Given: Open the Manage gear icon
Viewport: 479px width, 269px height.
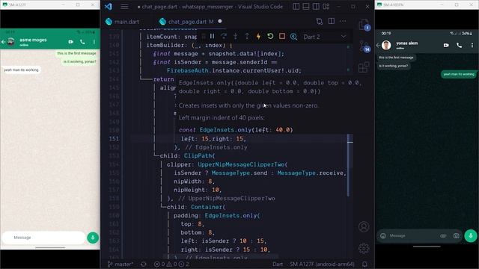Looking at the screenshot, I should click(x=364, y=249).
